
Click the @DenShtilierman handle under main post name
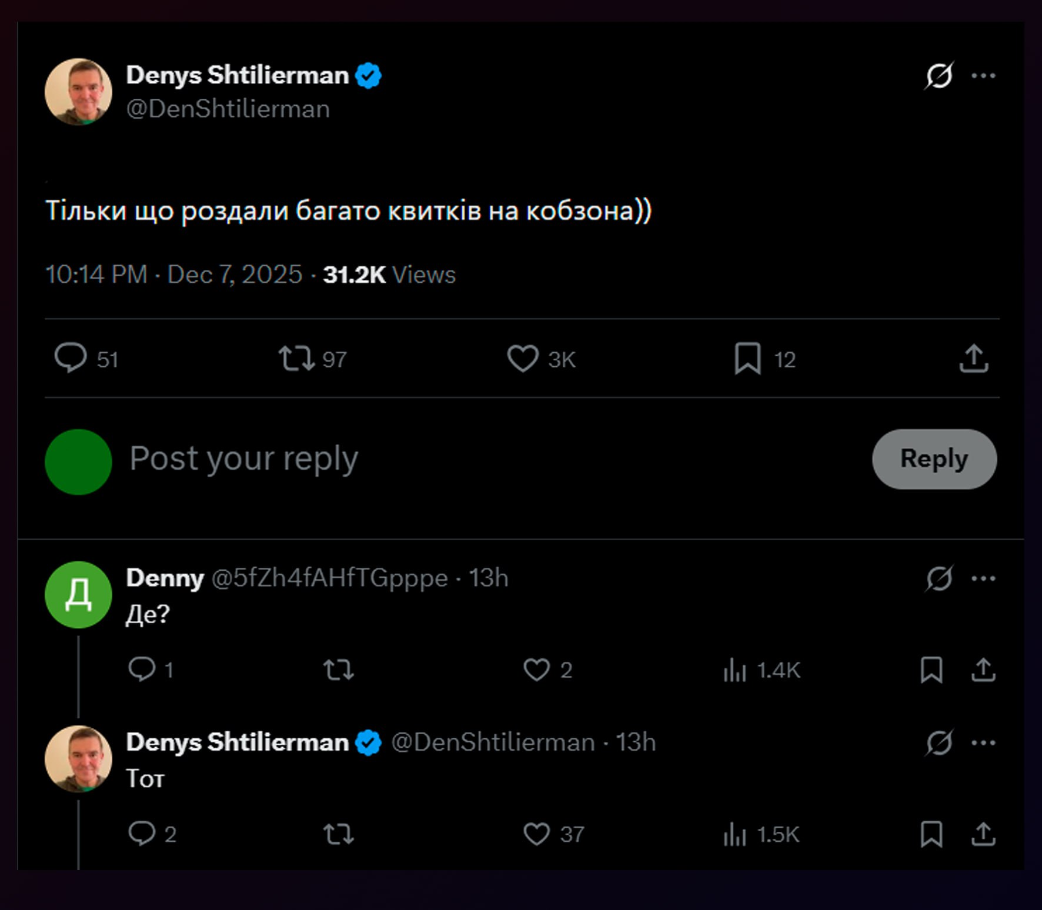point(228,109)
